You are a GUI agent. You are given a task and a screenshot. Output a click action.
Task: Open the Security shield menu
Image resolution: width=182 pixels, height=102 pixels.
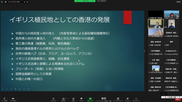click(x=53, y=99)
